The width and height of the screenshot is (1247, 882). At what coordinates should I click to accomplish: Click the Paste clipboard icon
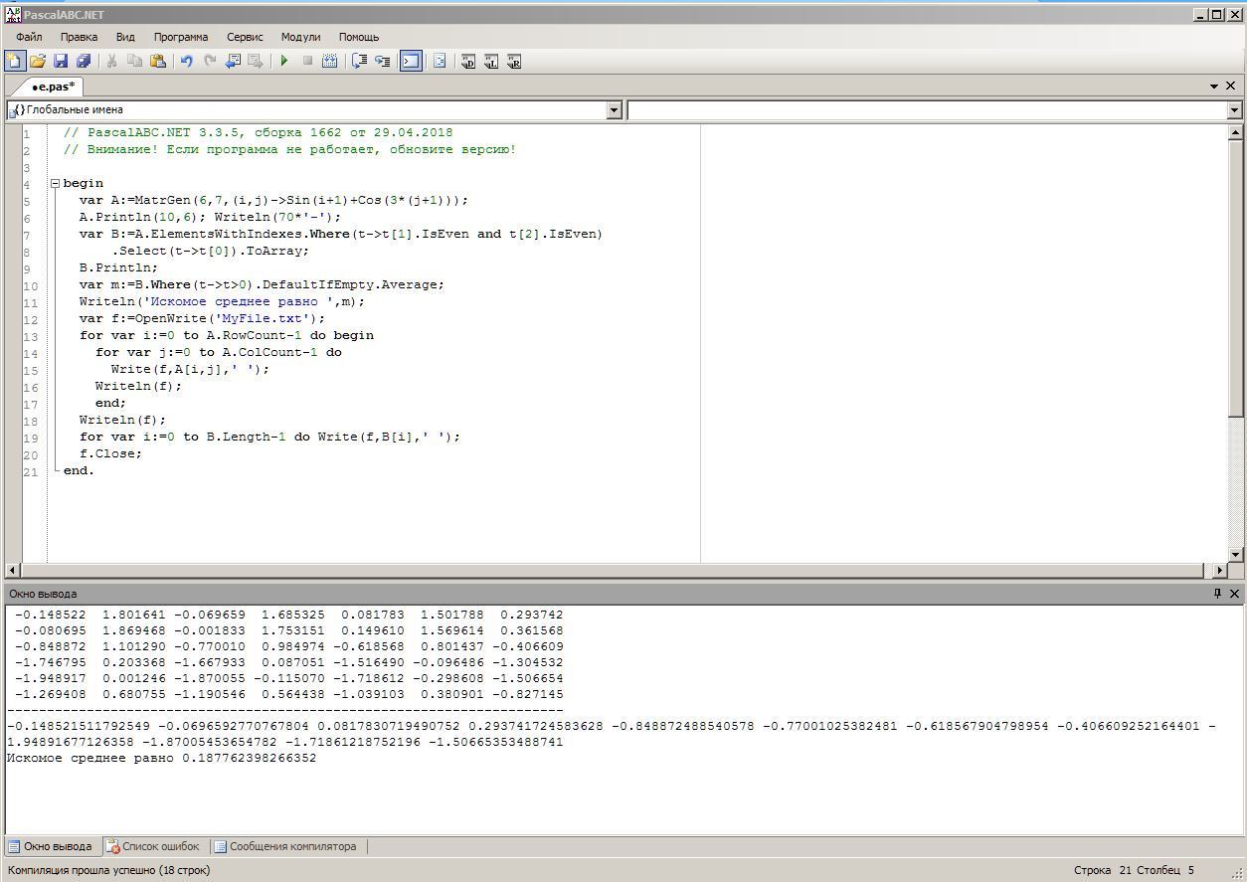point(158,62)
